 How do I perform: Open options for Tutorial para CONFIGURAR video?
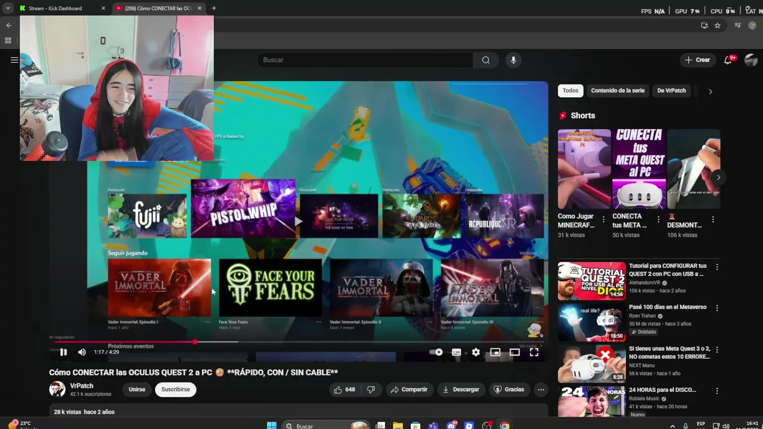(717, 267)
